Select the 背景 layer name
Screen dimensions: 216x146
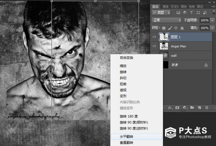pos(175,65)
